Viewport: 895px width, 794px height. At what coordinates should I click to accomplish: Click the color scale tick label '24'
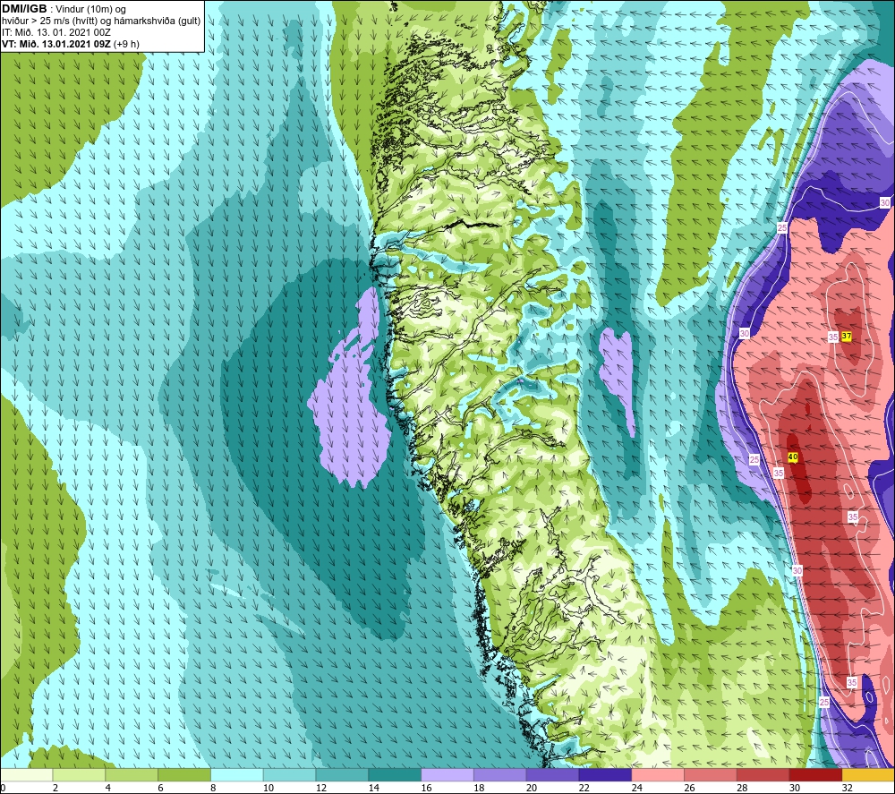[636, 789]
